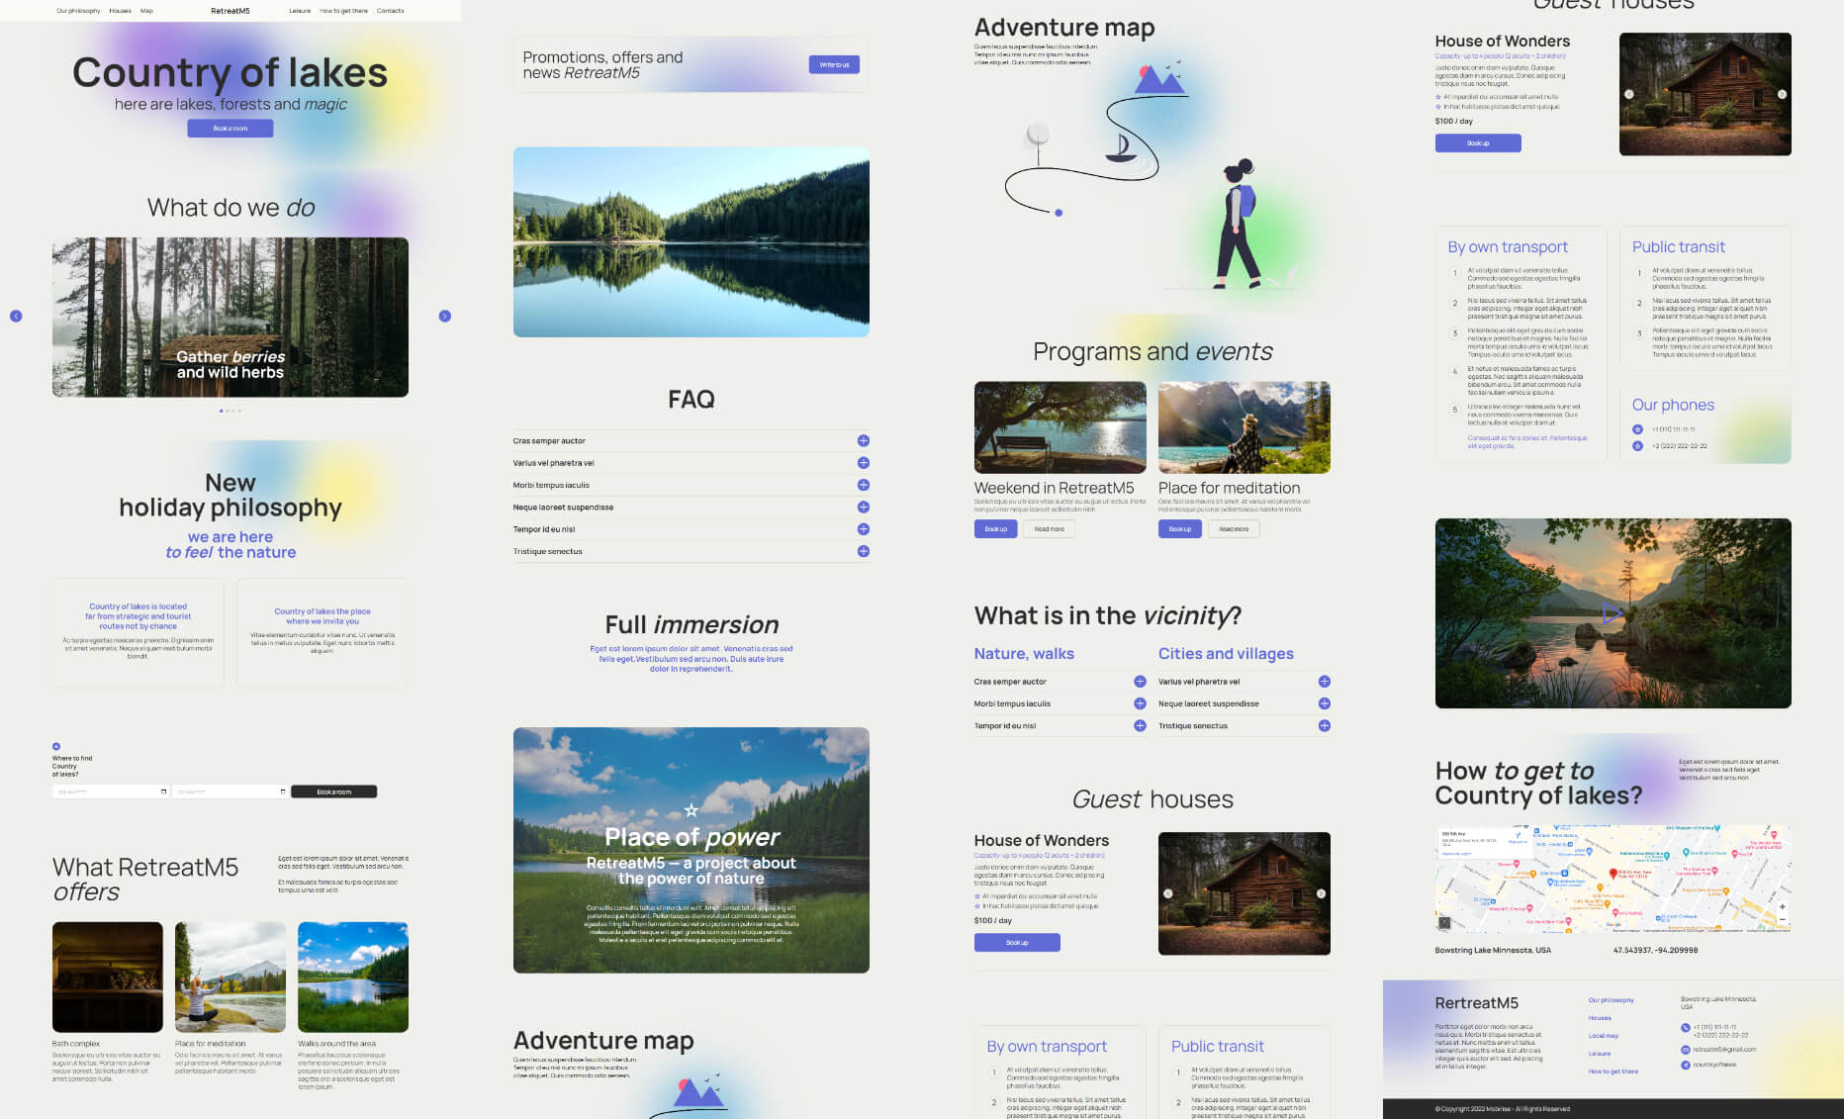Expand 'Varius vel pharetra vel' under Cities and villages
The height and width of the screenshot is (1119, 1844).
tap(1324, 681)
